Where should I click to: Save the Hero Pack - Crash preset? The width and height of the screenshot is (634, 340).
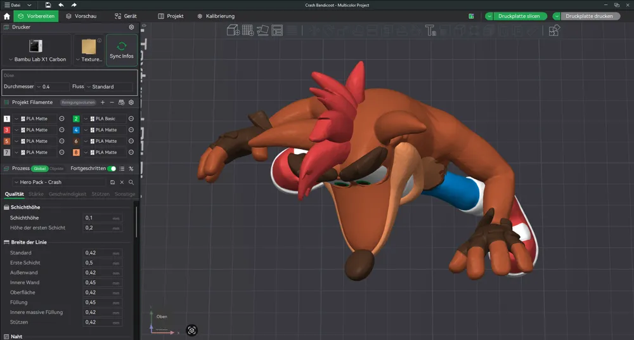click(112, 182)
